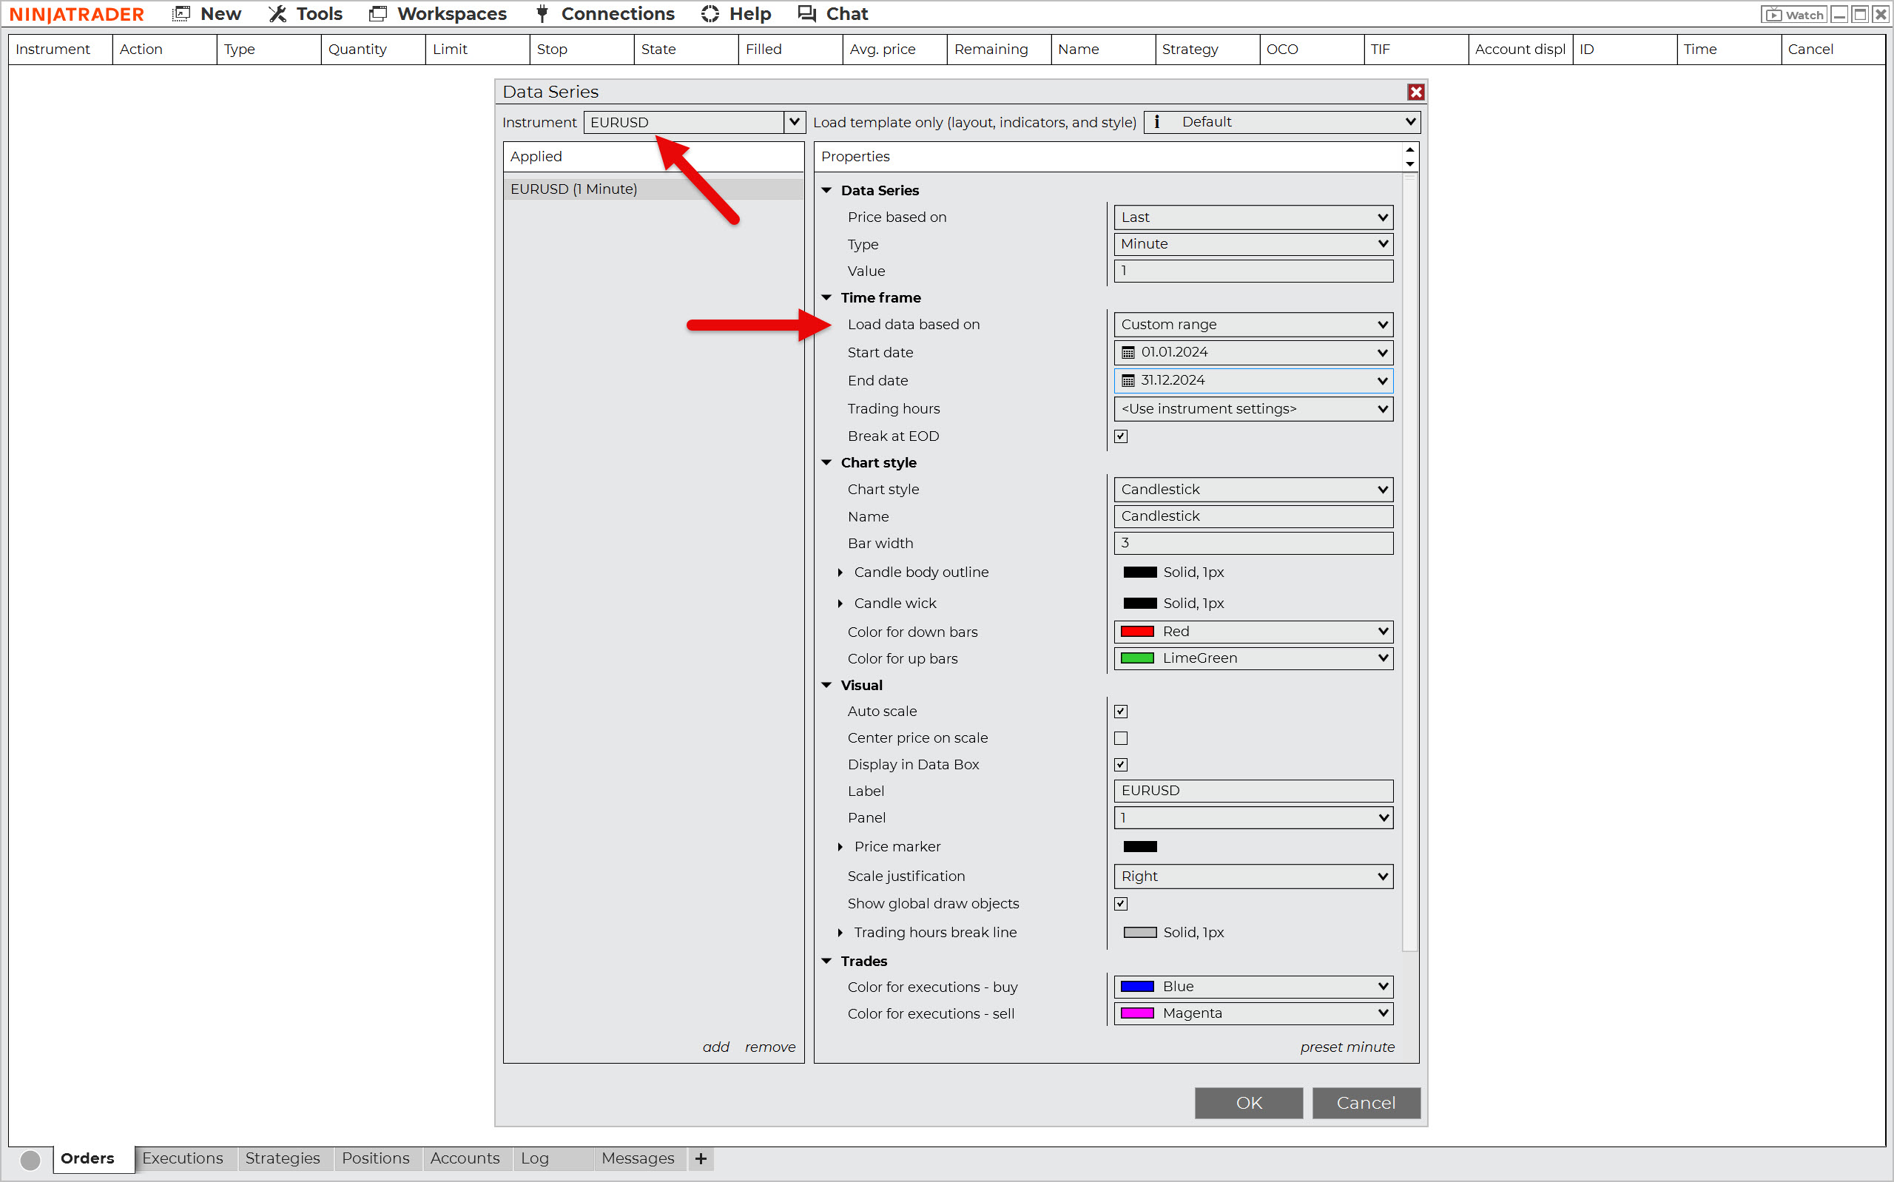Viewport: 1894px width, 1182px height.
Task: Open the Positions tab
Action: [x=375, y=1158]
